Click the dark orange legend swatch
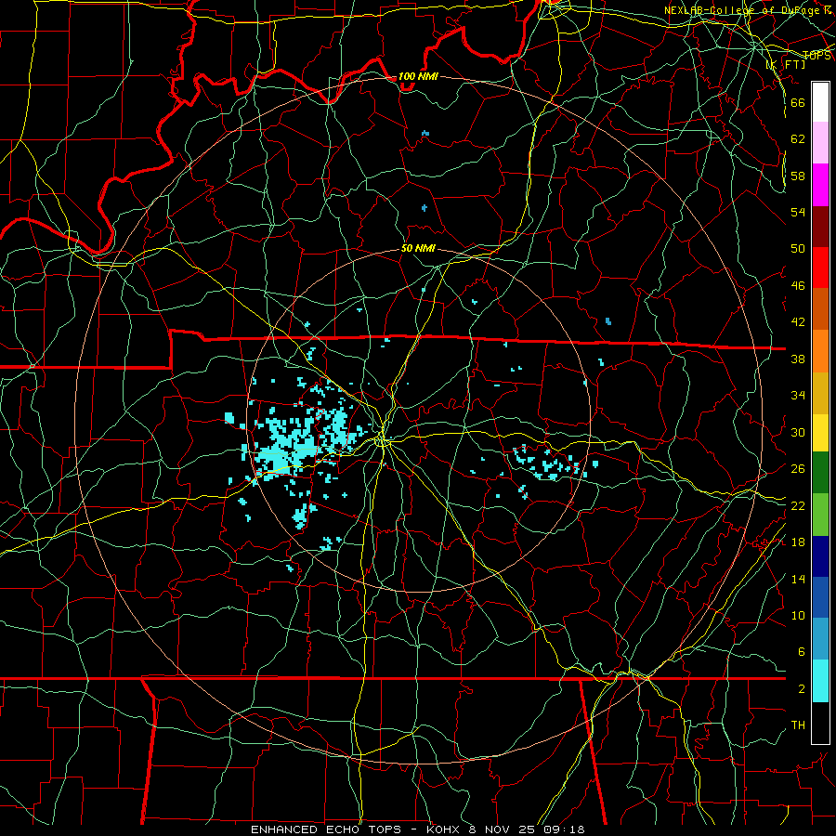The image size is (836, 836). pyautogui.click(x=820, y=308)
